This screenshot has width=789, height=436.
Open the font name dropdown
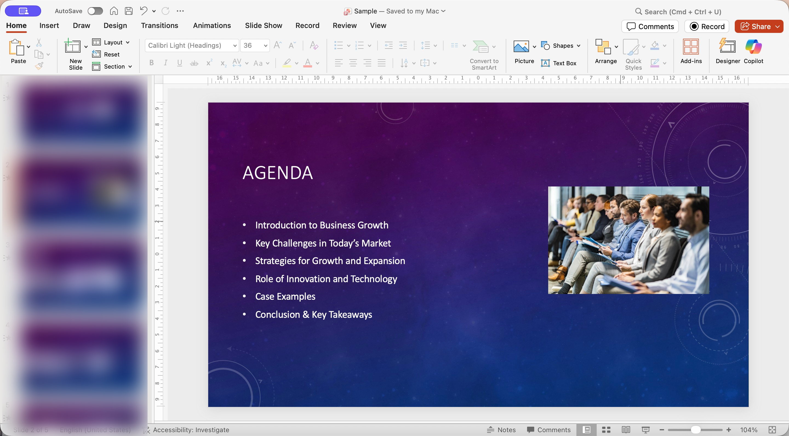[235, 46]
